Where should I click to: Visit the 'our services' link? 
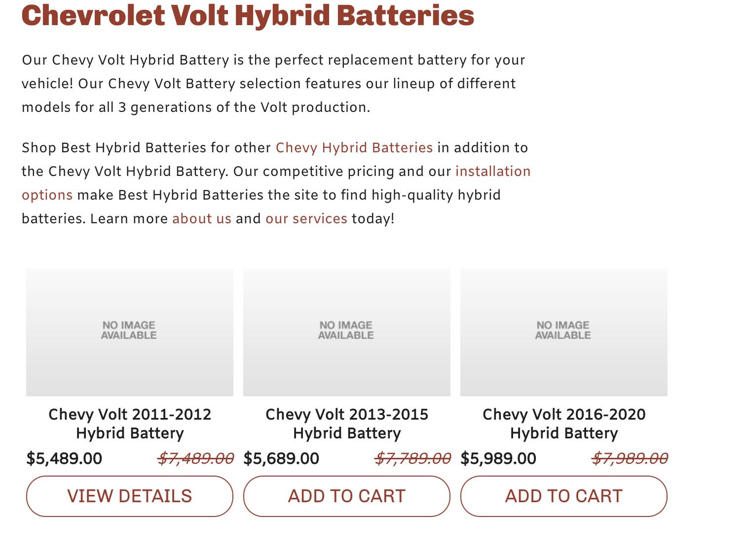tap(306, 219)
